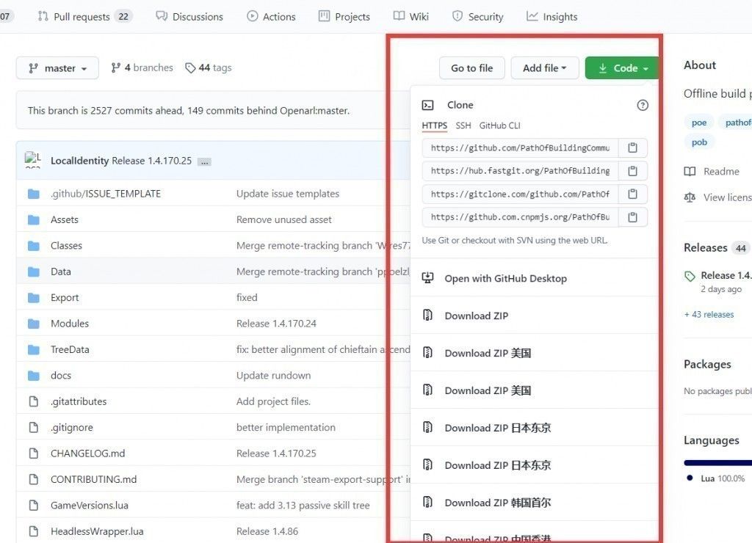Click the file icon beside CHANGELOG.md
Image resolution: width=752 pixels, height=543 pixels.
pos(34,453)
